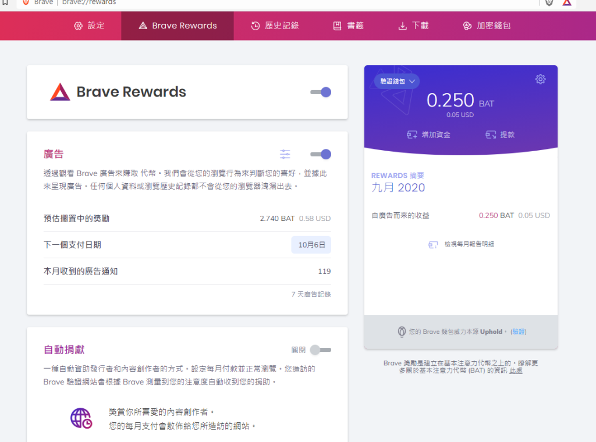Click the globe clock icon under 自動捐獻
Screen dimensions: 596x442
tap(81, 418)
